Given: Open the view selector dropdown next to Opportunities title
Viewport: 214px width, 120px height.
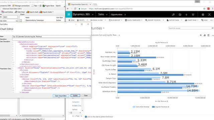Looking at the screenshot, I should (x=104, y=28).
